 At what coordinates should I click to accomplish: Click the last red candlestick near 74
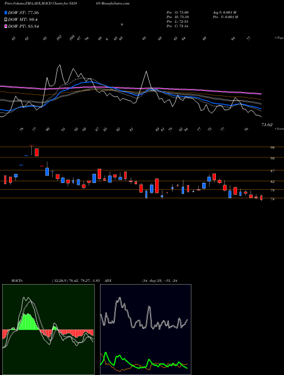[x=261, y=198]
